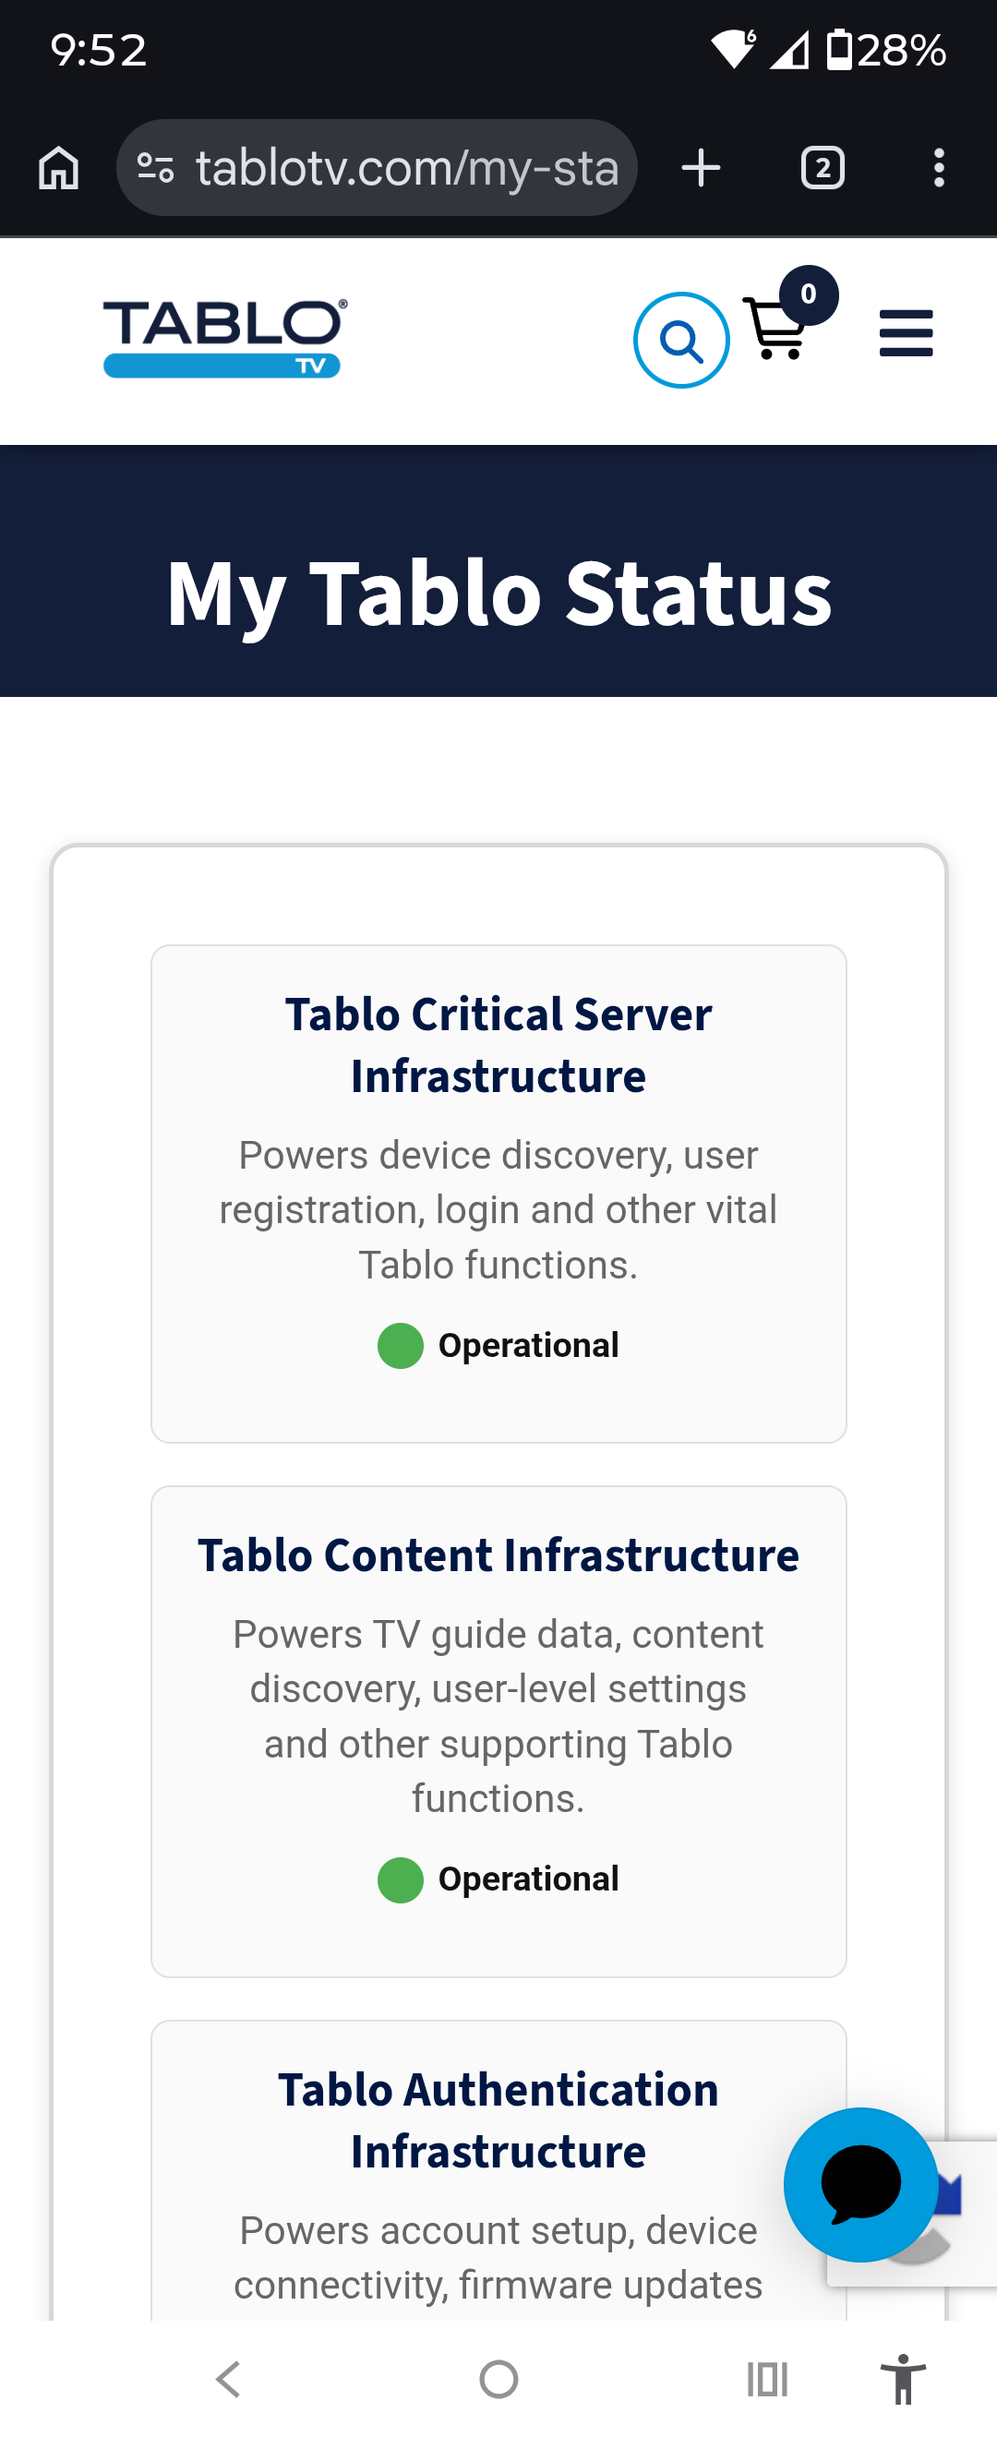Open browser three-dot overflow menu
The width and height of the screenshot is (997, 2437).
938,168
